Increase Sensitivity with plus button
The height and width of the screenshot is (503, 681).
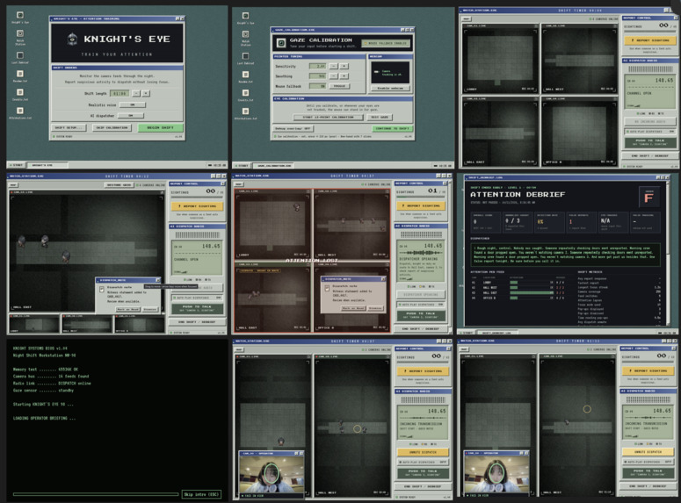coord(344,67)
